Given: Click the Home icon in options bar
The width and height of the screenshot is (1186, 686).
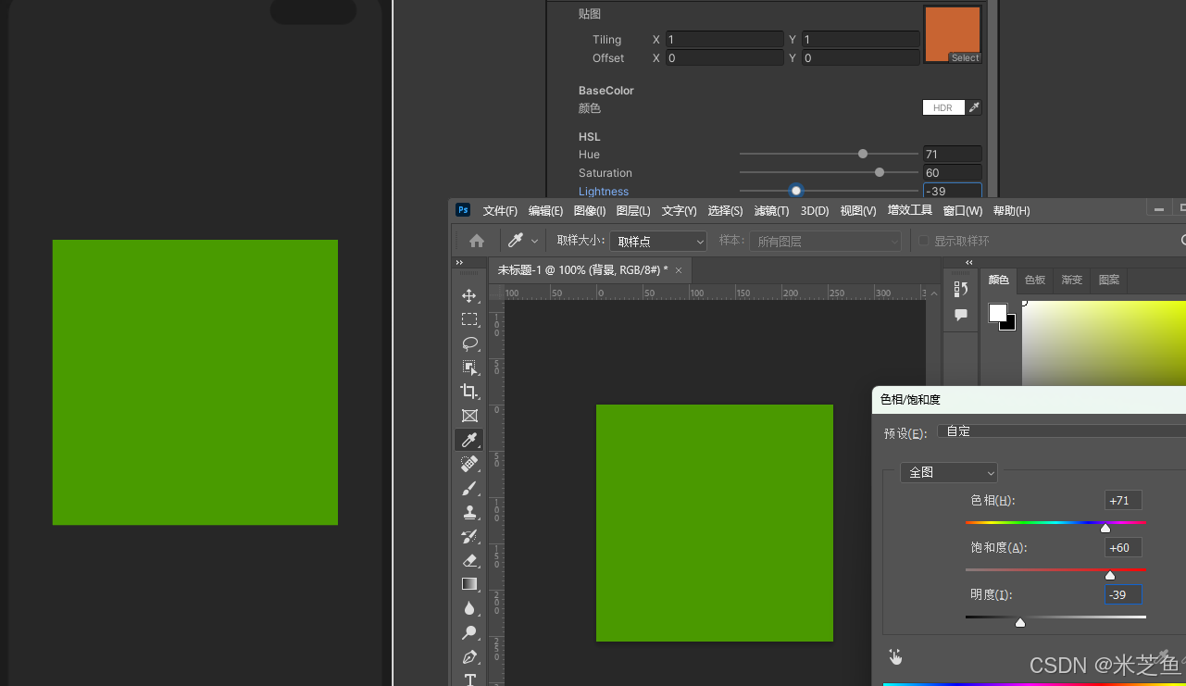Looking at the screenshot, I should point(477,241).
